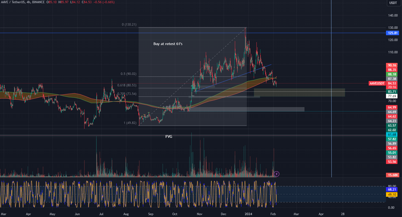Click the 140.00 price axis label
The image size is (402, 217).
tap(393, 15)
